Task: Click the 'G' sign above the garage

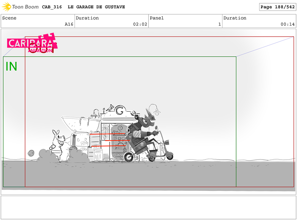Action: (120, 110)
